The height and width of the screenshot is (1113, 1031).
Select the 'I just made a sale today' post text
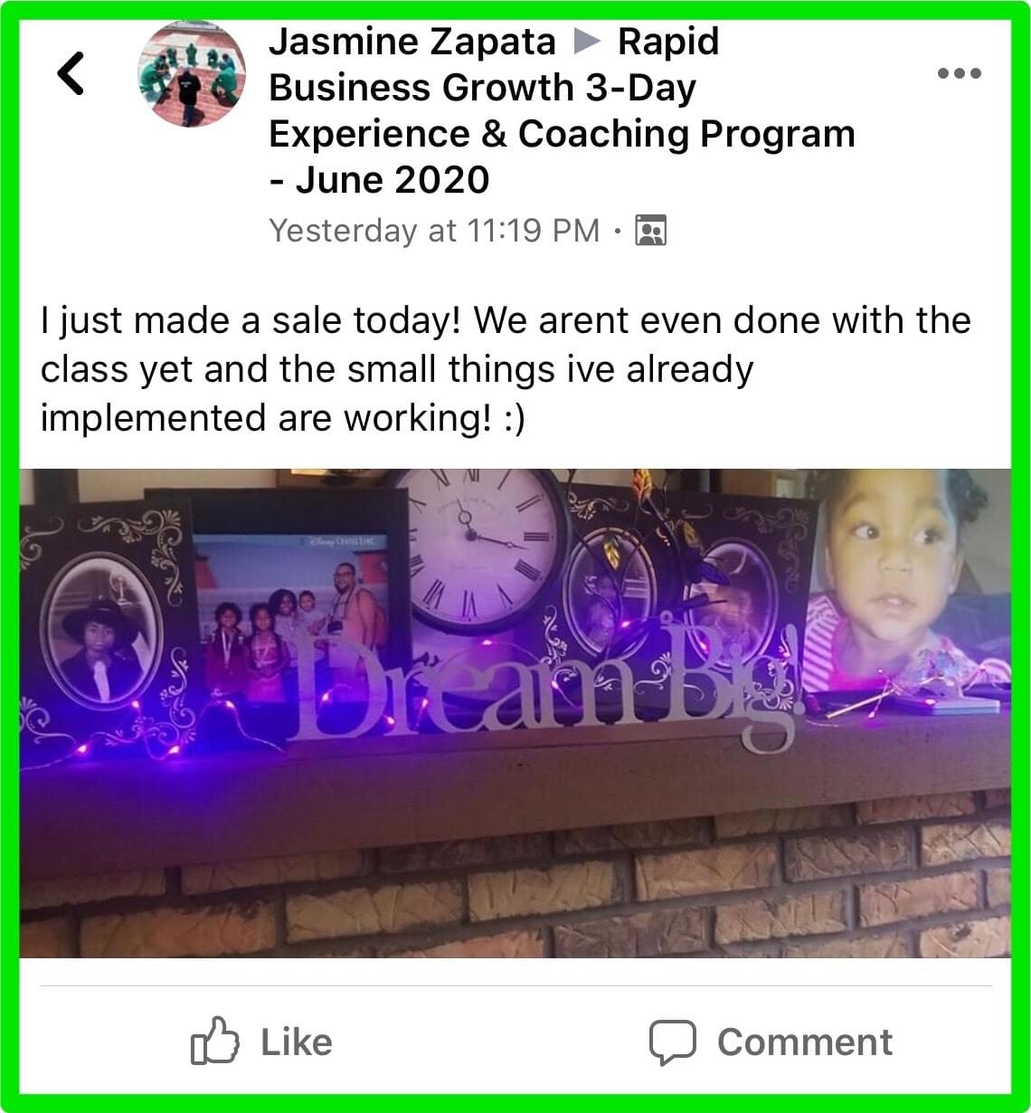[x=506, y=369]
